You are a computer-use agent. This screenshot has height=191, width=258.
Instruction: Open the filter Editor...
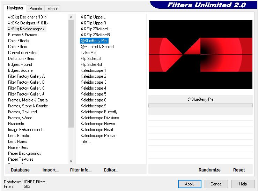click(111, 170)
